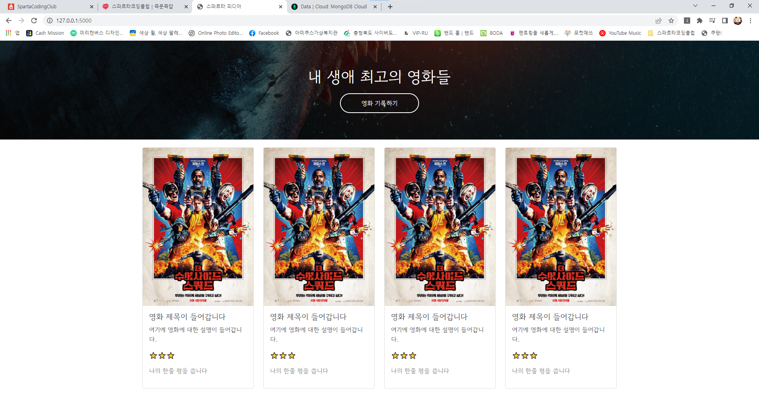The image size is (759, 411).
Task: Open the media control icon in toolbar
Action: (x=712, y=21)
